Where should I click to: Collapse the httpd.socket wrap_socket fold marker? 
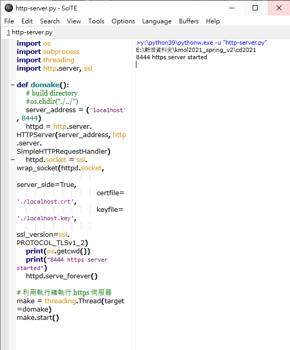13,160
